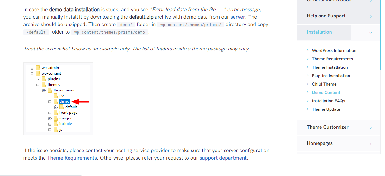The height and width of the screenshot is (176, 385).
Task: Open Plug-ins Installation section
Action: [331, 76]
